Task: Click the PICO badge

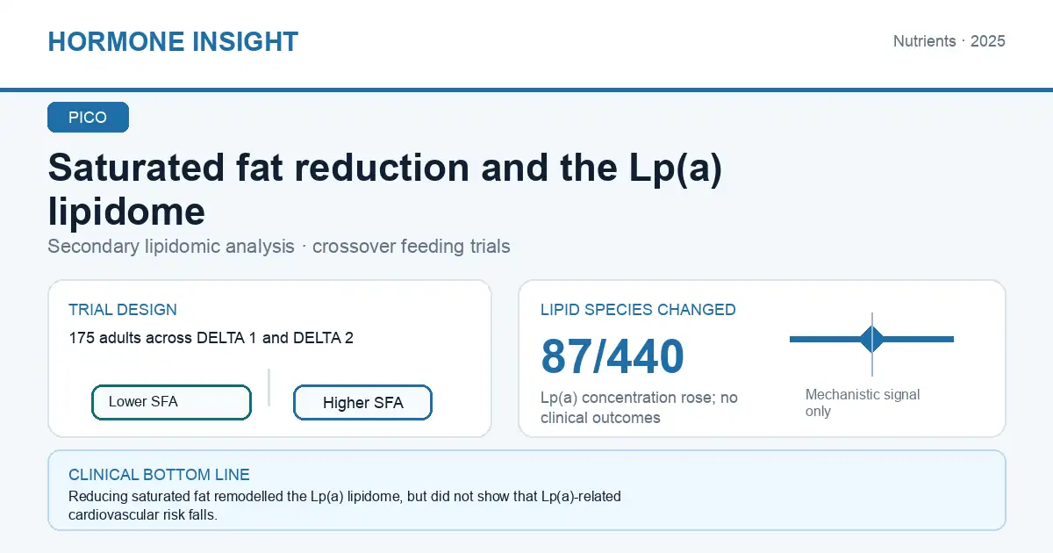Action: (88, 118)
